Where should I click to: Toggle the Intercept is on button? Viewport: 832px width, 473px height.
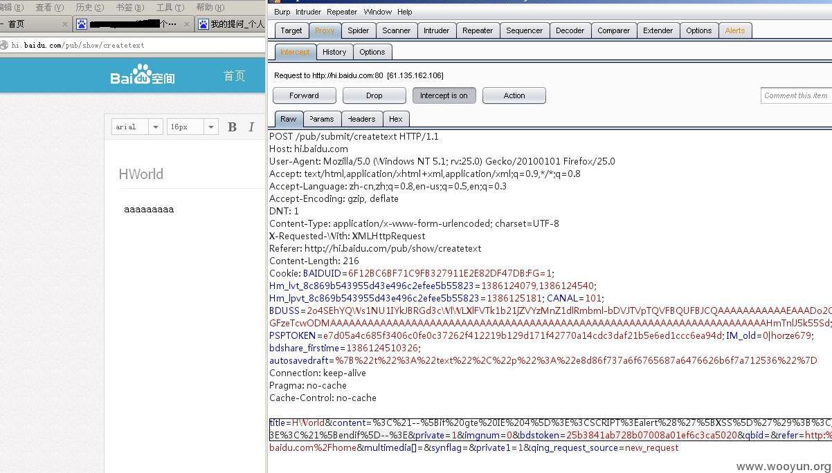(x=444, y=95)
